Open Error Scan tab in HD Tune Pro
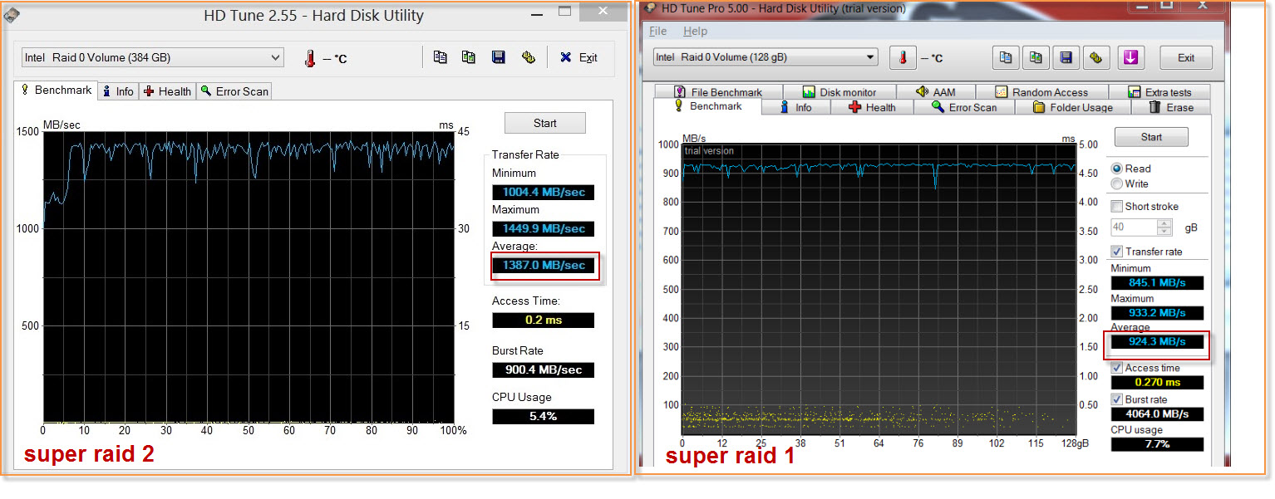 click(x=964, y=107)
